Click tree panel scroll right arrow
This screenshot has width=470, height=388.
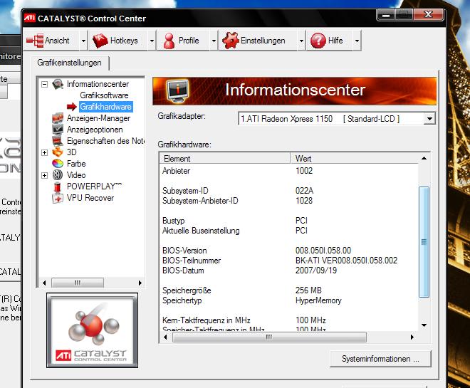pyautogui.click(x=140, y=283)
